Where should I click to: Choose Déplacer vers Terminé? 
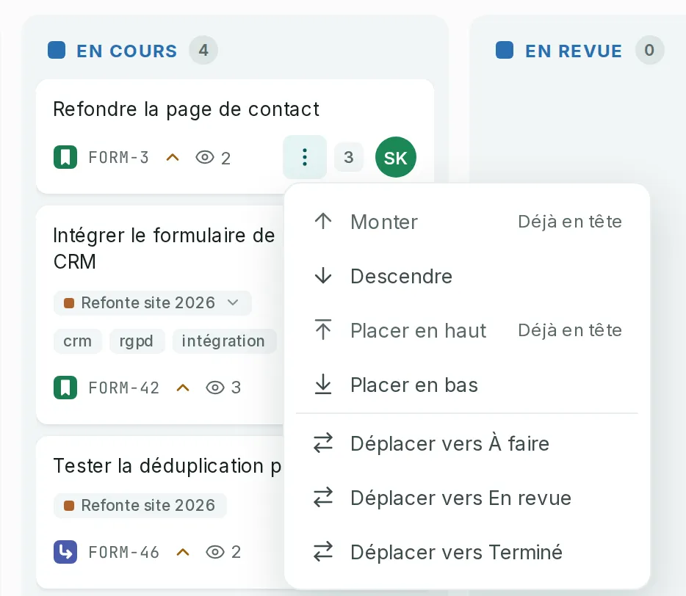(x=467, y=552)
